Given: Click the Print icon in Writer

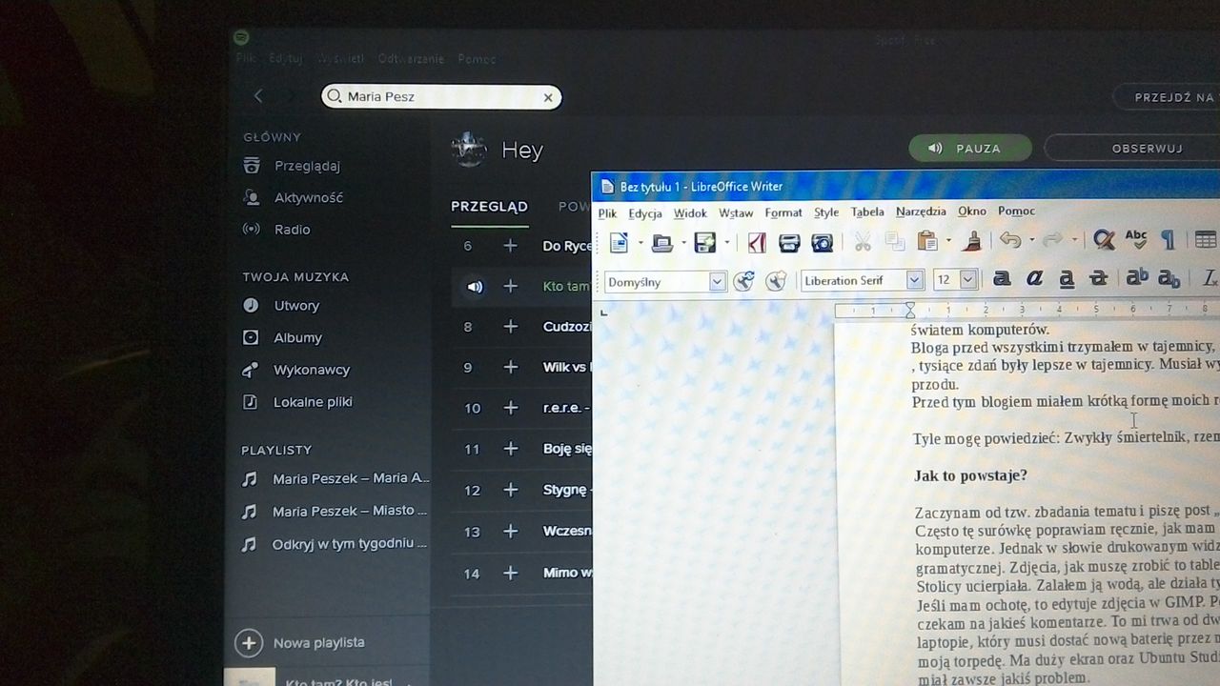Looking at the screenshot, I should coord(789,243).
